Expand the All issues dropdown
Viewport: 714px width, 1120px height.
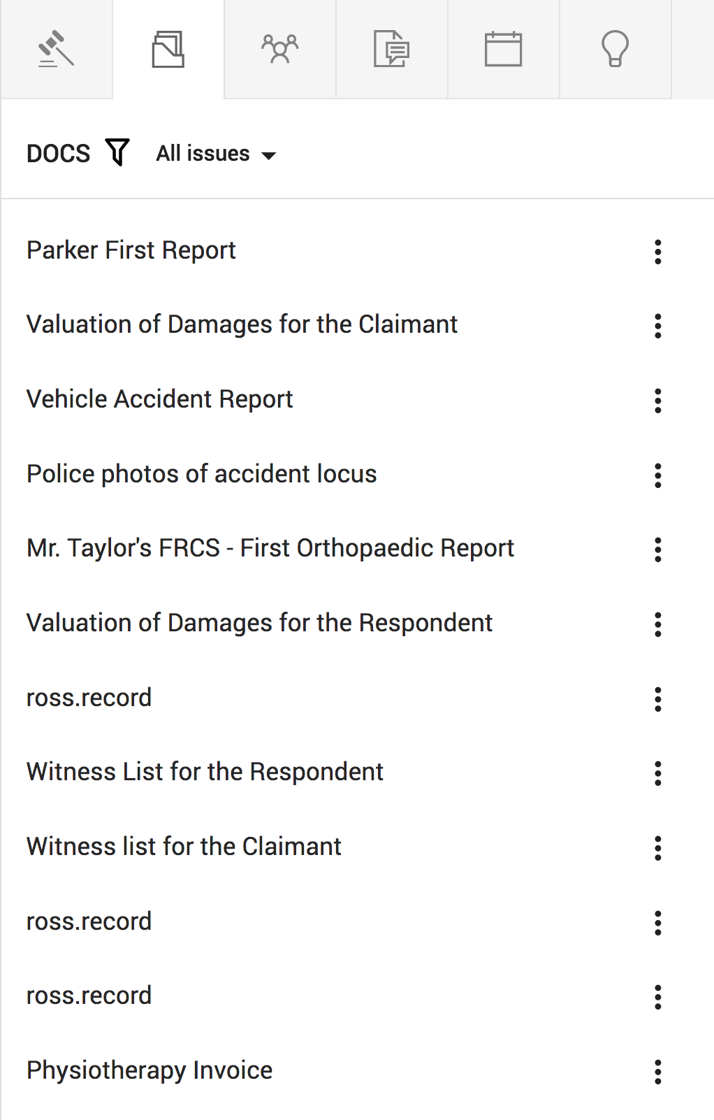216,154
